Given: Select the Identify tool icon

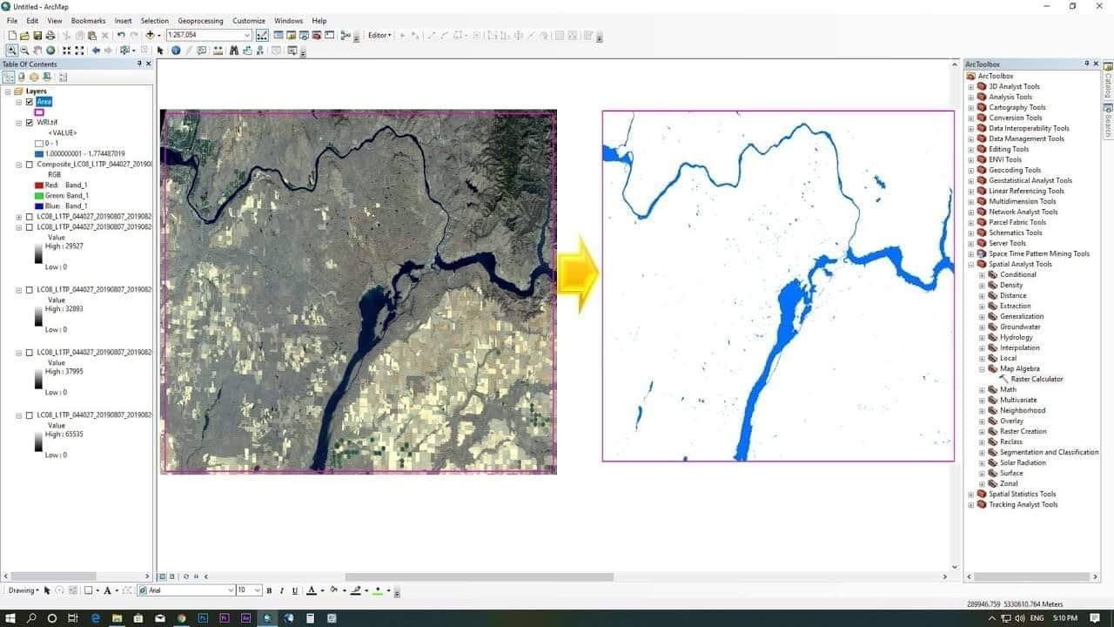Looking at the screenshot, I should click(175, 51).
